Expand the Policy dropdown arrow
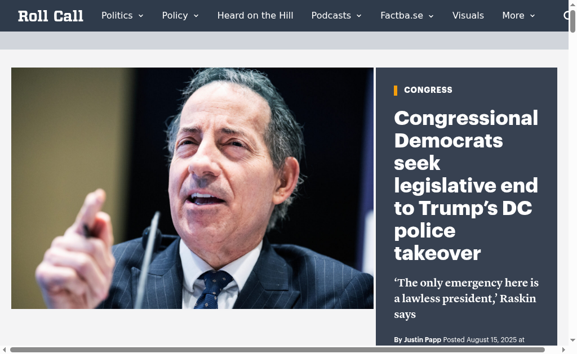Screen dimensions: 577x354 point(196,16)
